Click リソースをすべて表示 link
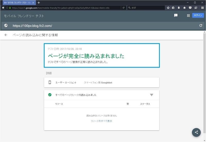The image size is (206, 142). [101, 121]
